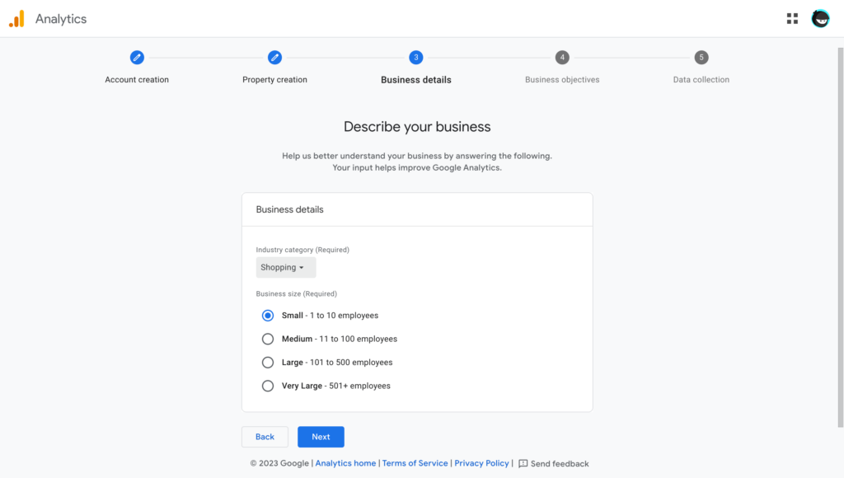844x478 pixels.
Task: Click the Data collection step 5 circle
Action: 701,58
